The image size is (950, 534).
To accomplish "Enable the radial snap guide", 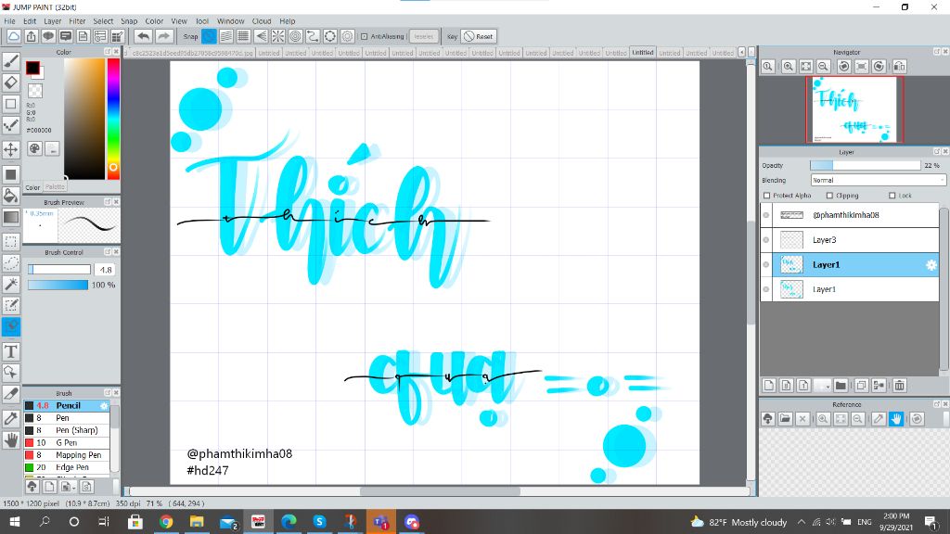I will click(278, 36).
